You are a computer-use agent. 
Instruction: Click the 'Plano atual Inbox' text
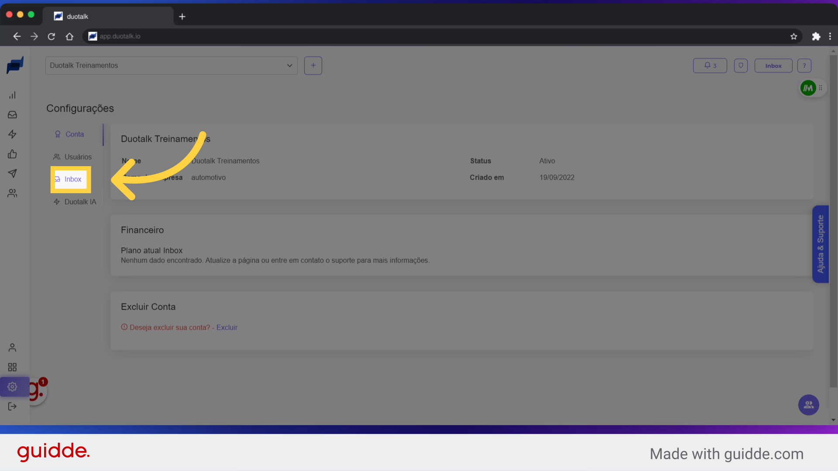pos(151,251)
